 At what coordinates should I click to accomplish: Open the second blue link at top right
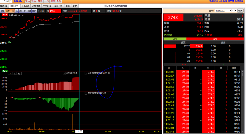[223, 1]
